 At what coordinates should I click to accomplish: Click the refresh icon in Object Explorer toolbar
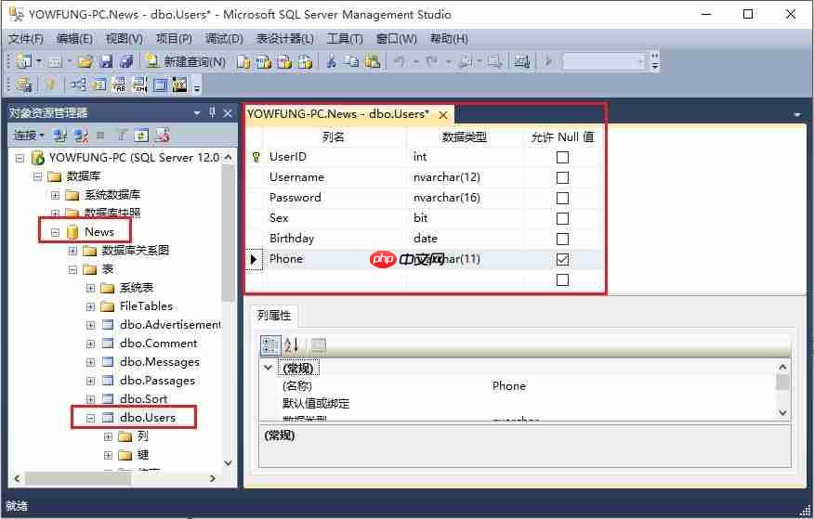pos(141,136)
